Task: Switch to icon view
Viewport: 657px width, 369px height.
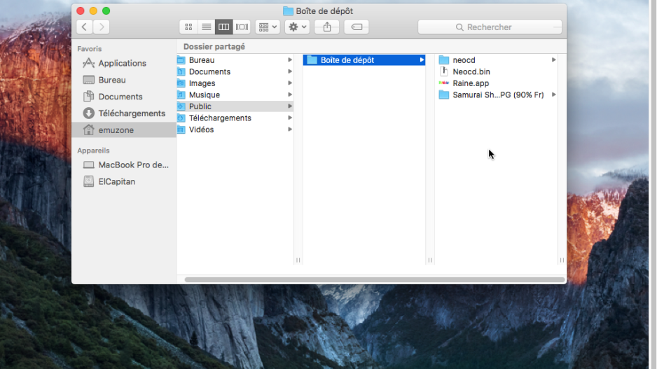Action: pyautogui.click(x=188, y=27)
